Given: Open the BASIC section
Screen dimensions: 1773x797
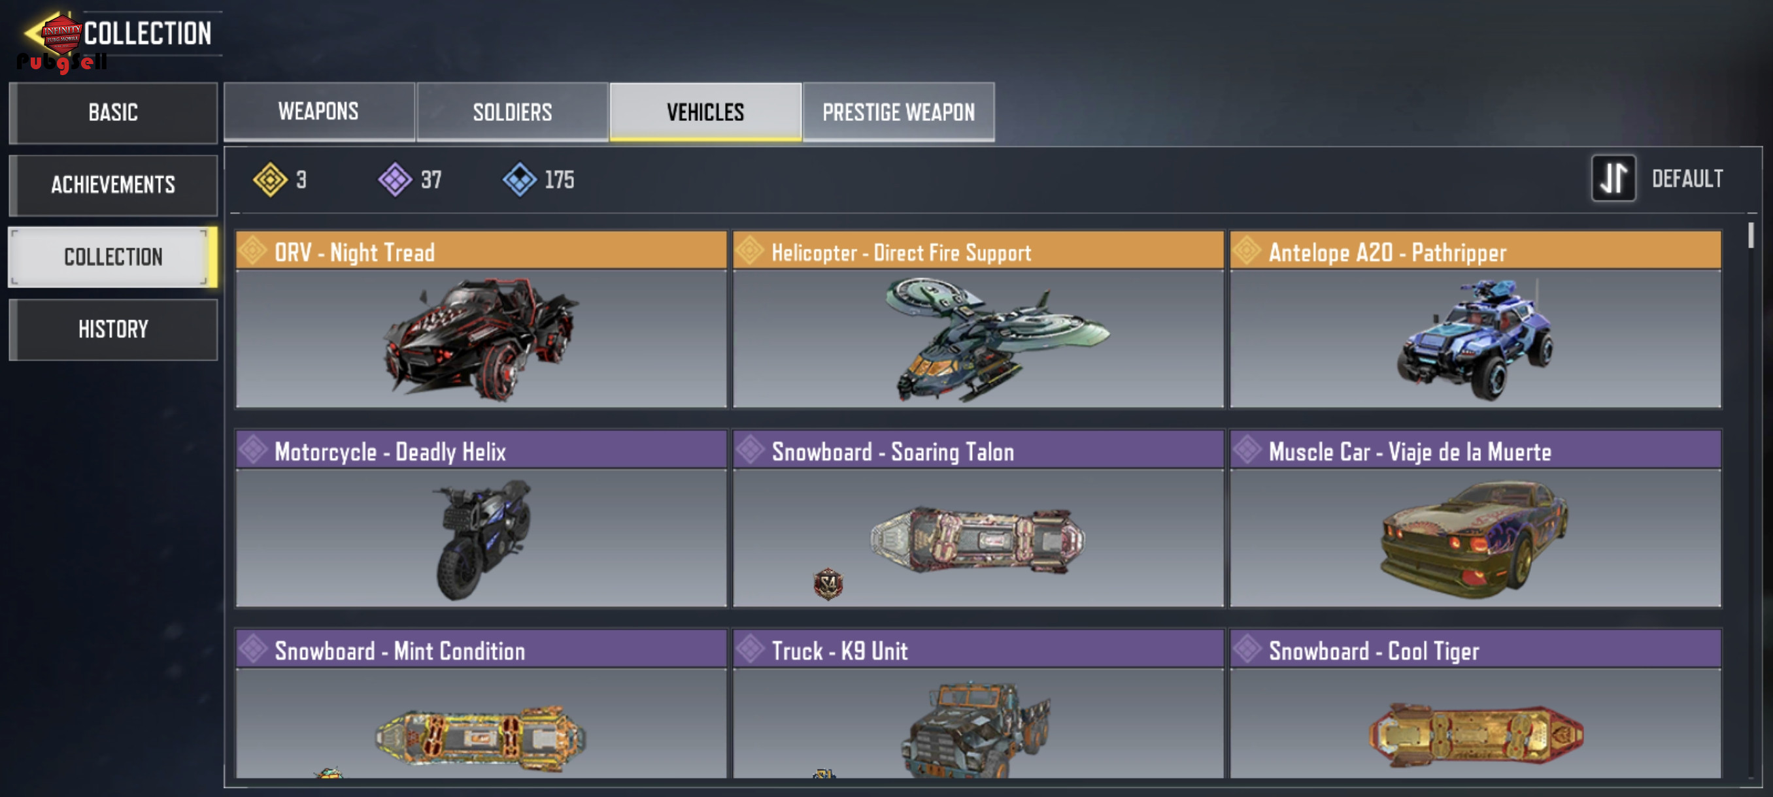Looking at the screenshot, I should tap(114, 113).
